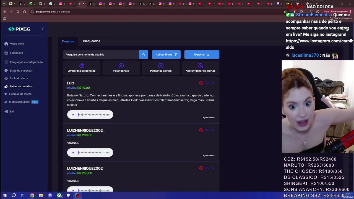The width and height of the screenshot is (354, 199).
Task: Export donates with the Exportar button
Action: [x=202, y=54]
